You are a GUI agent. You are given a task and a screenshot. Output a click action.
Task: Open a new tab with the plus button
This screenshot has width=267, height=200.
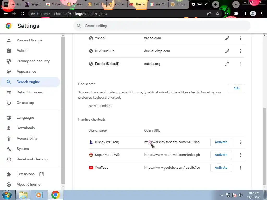click(215, 4)
